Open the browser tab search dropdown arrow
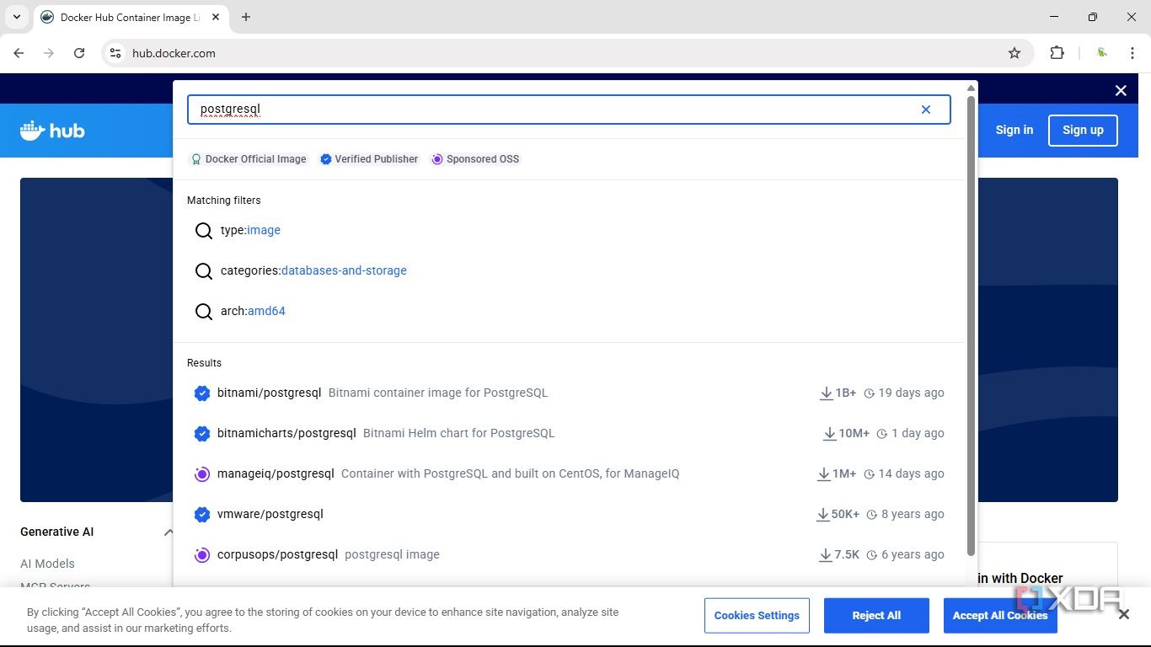The height and width of the screenshot is (647, 1151). coord(16,17)
